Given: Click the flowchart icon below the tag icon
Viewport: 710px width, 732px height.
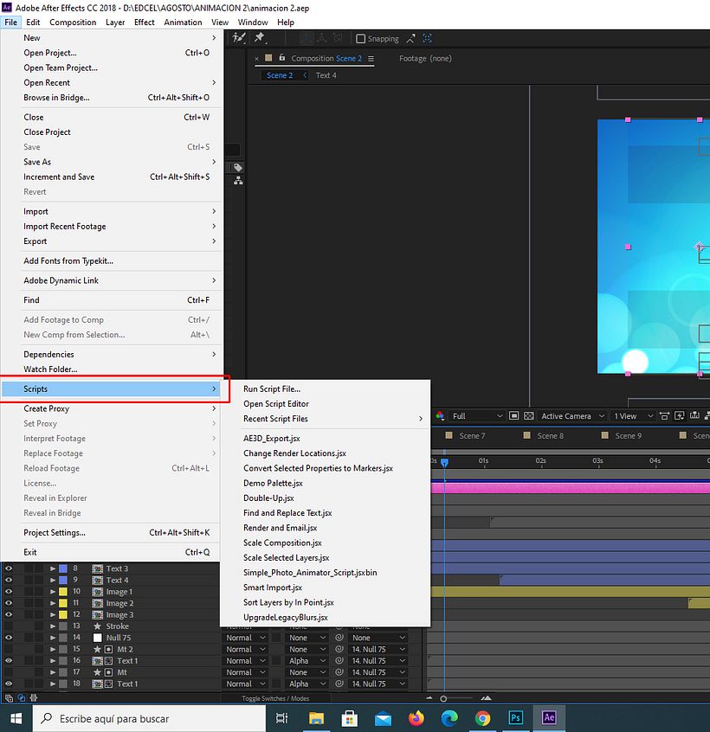Looking at the screenshot, I should 238,181.
